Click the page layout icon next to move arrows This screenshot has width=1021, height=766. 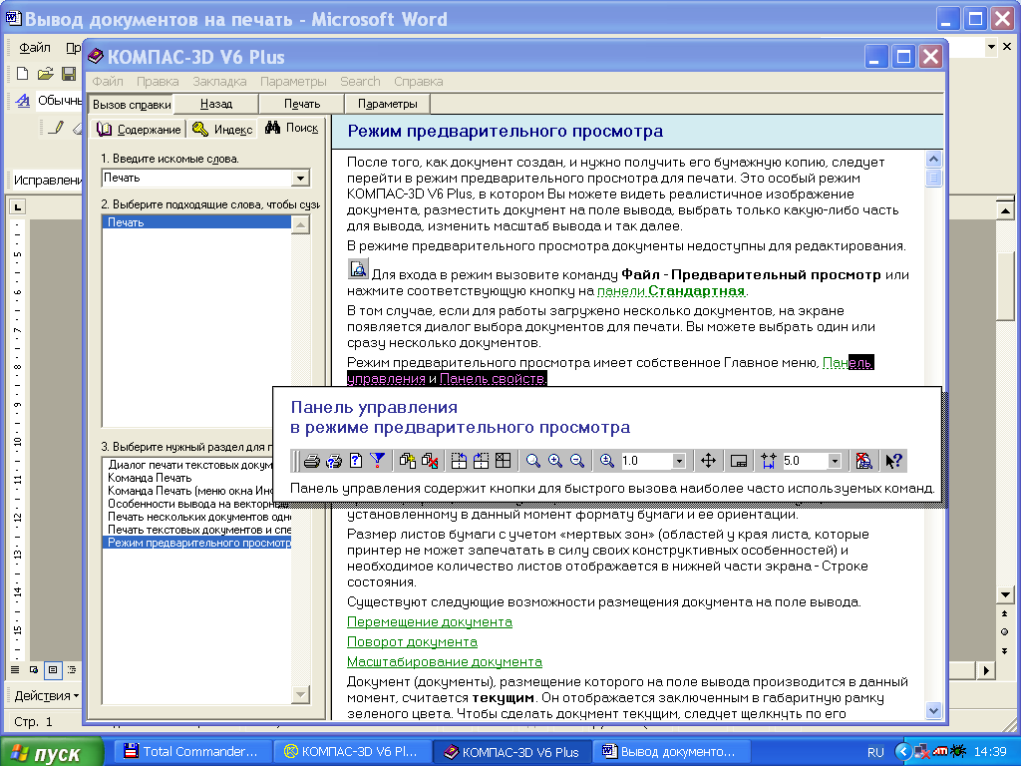[739, 461]
